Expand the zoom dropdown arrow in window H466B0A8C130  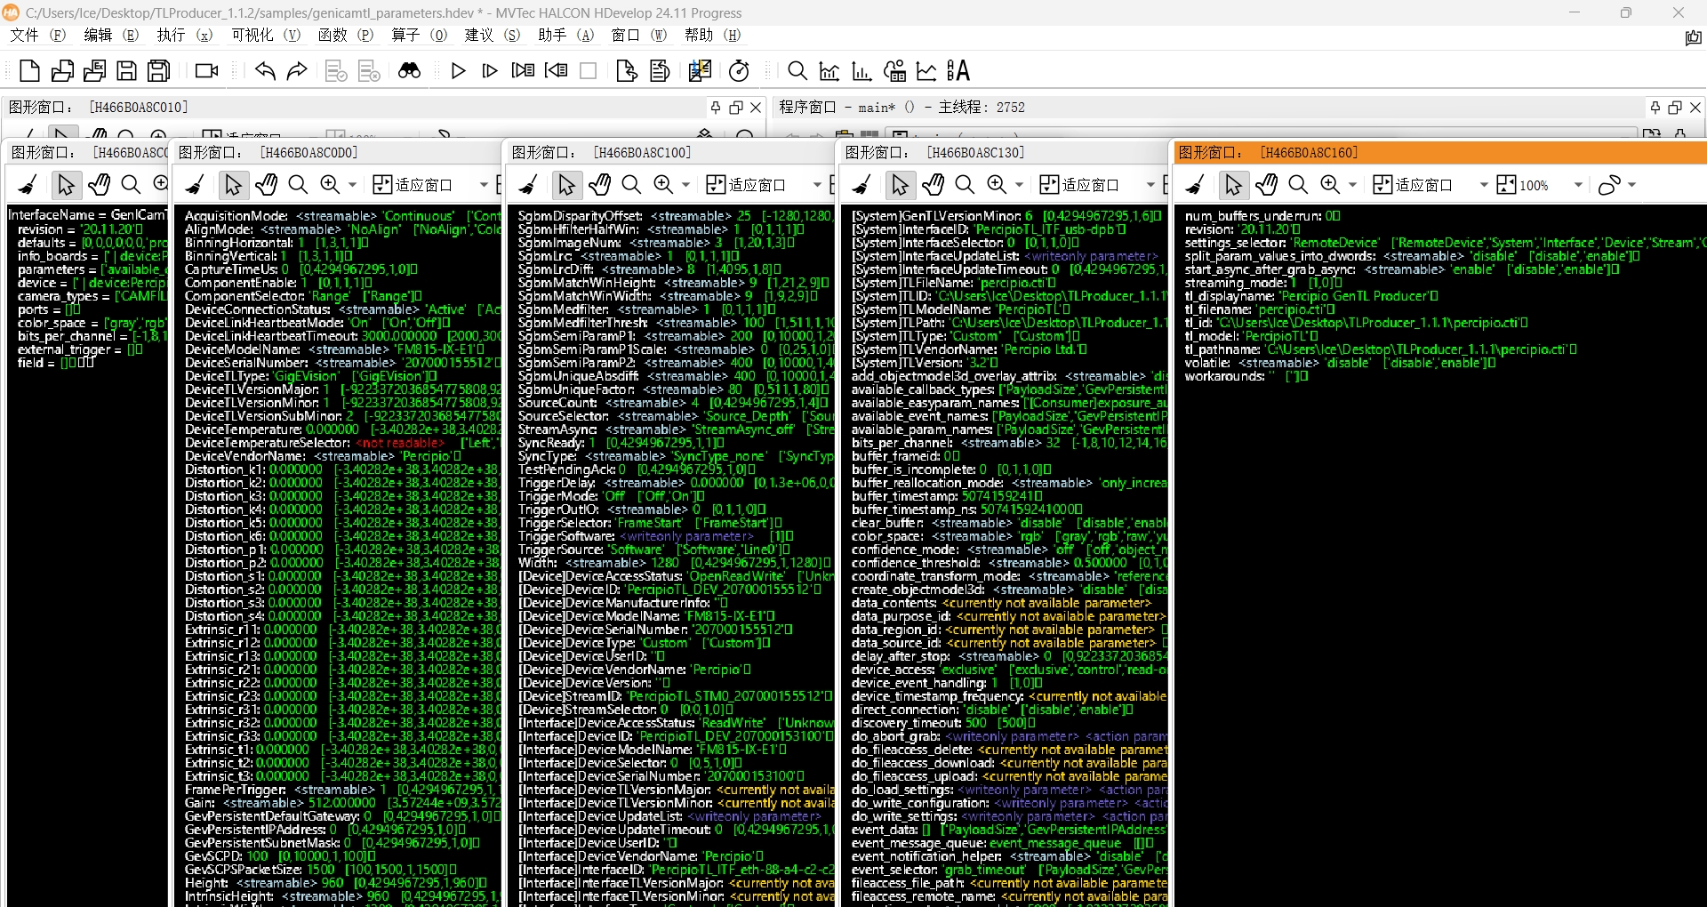pos(1020,185)
